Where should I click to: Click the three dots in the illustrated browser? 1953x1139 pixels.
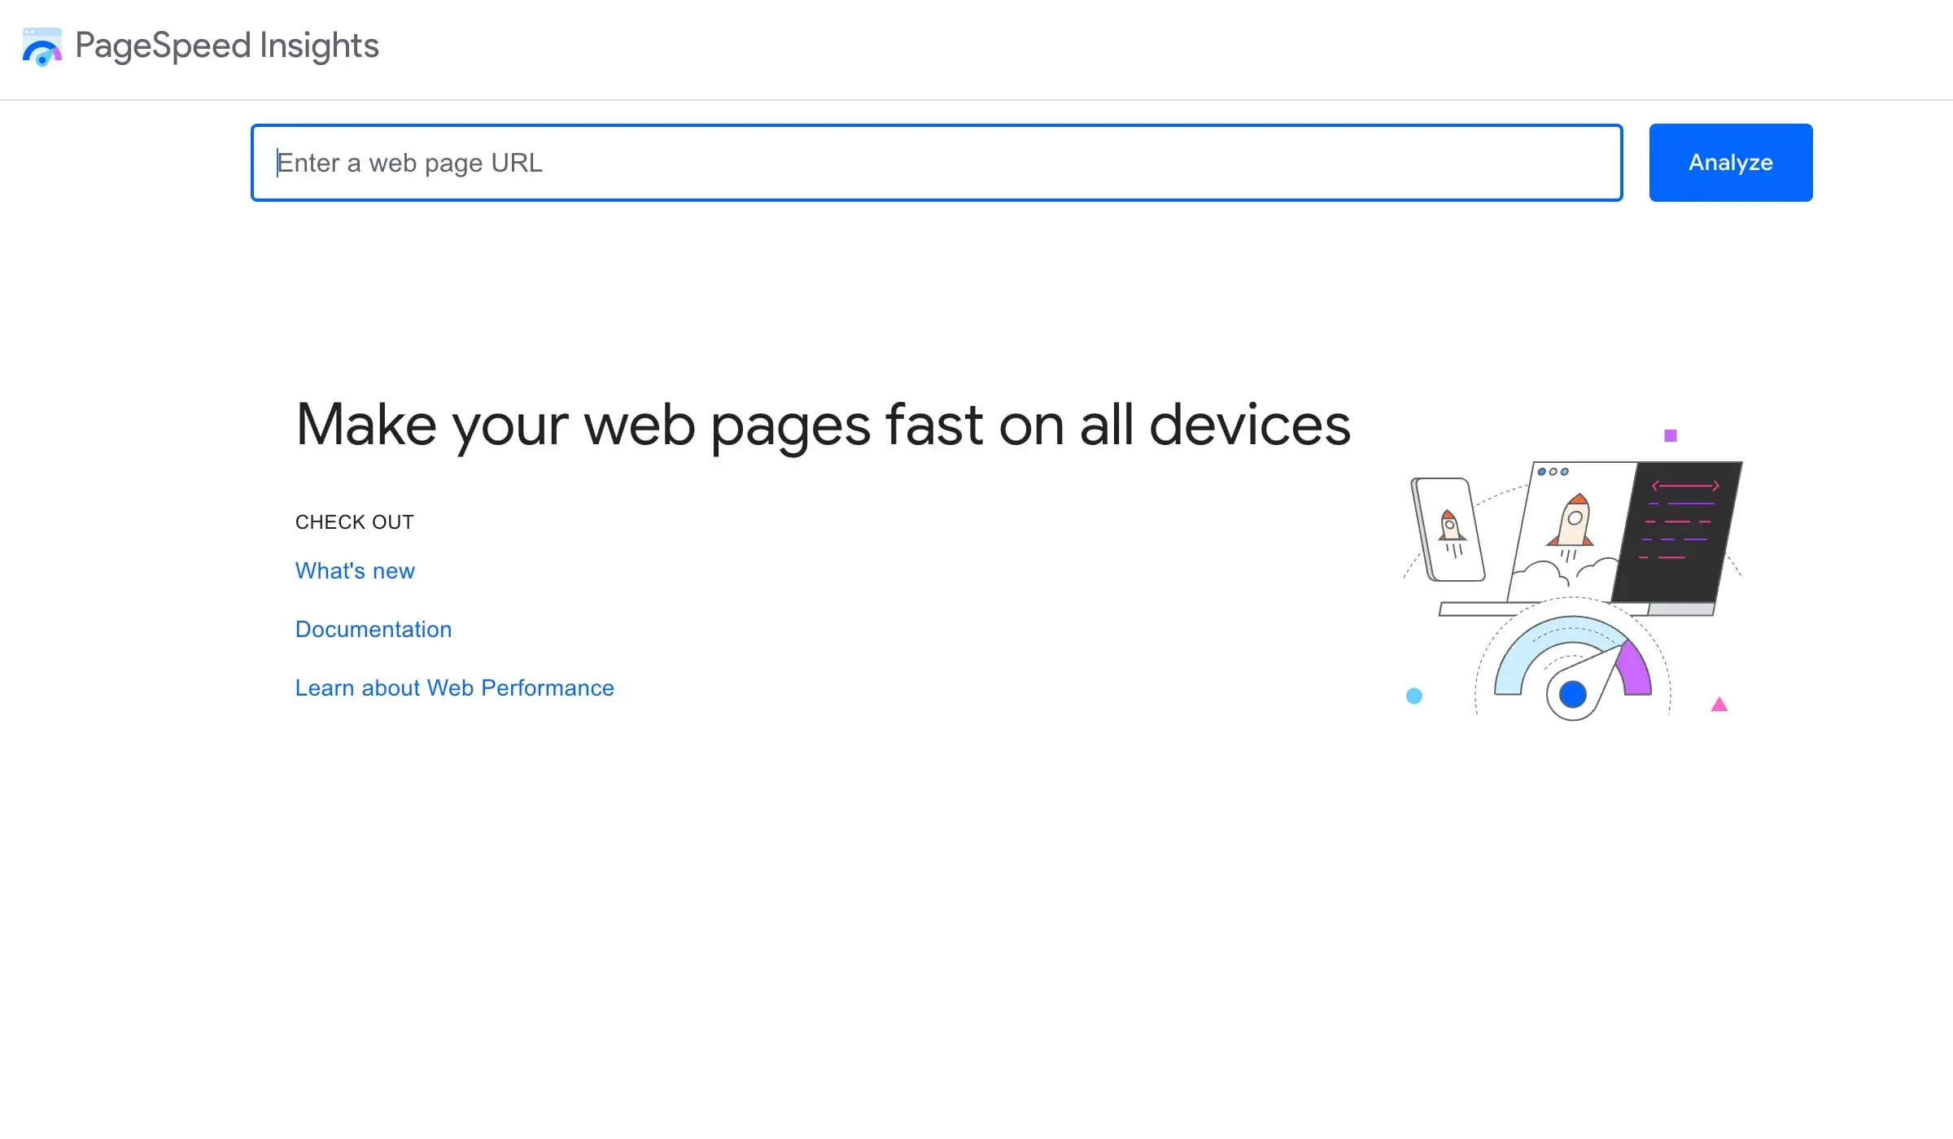tap(1553, 472)
